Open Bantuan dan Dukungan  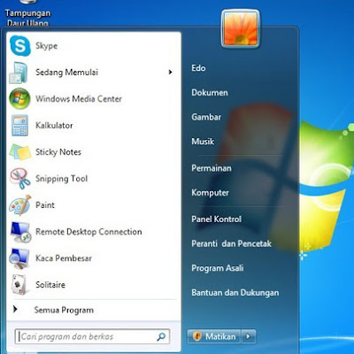pos(235,293)
